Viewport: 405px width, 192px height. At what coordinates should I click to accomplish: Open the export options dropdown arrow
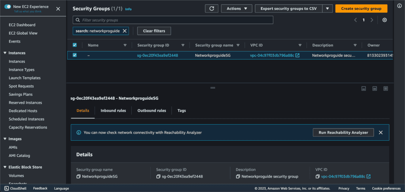click(327, 9)
